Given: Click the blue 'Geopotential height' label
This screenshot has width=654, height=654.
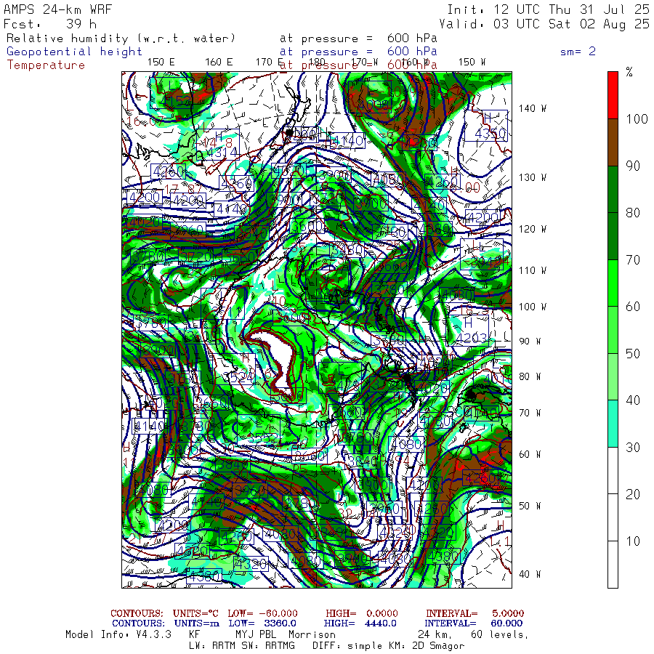Looking at the screenshot, I should point(74,52).
